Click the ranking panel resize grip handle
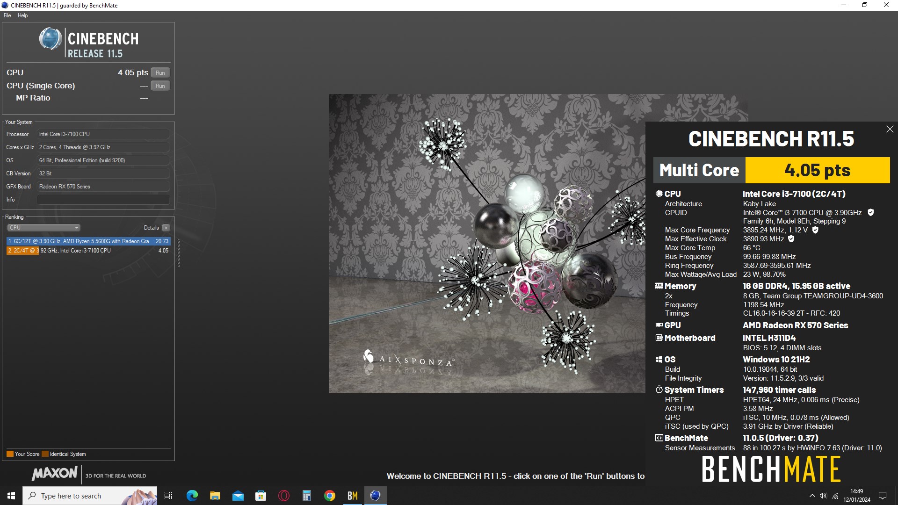The height and width of the screenshot is (505, 898). click(x=179, y=253)
